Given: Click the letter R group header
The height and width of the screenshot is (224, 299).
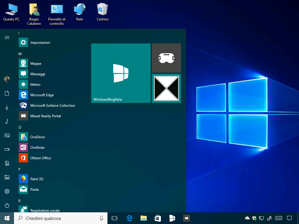Looking at the screenshot, I should (20, 201).
